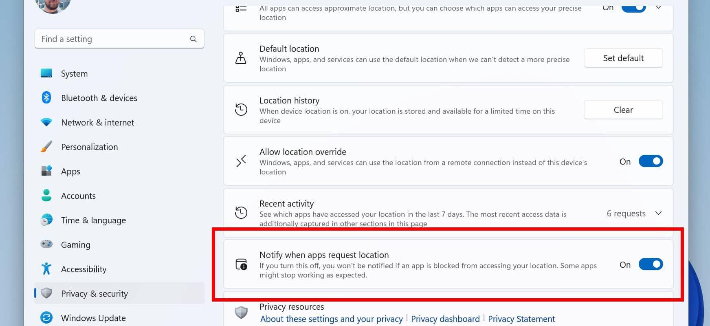Screen dimensions: 710x326
Task: Open the Privacy dashboard link
Action: [x=445, y=319]
